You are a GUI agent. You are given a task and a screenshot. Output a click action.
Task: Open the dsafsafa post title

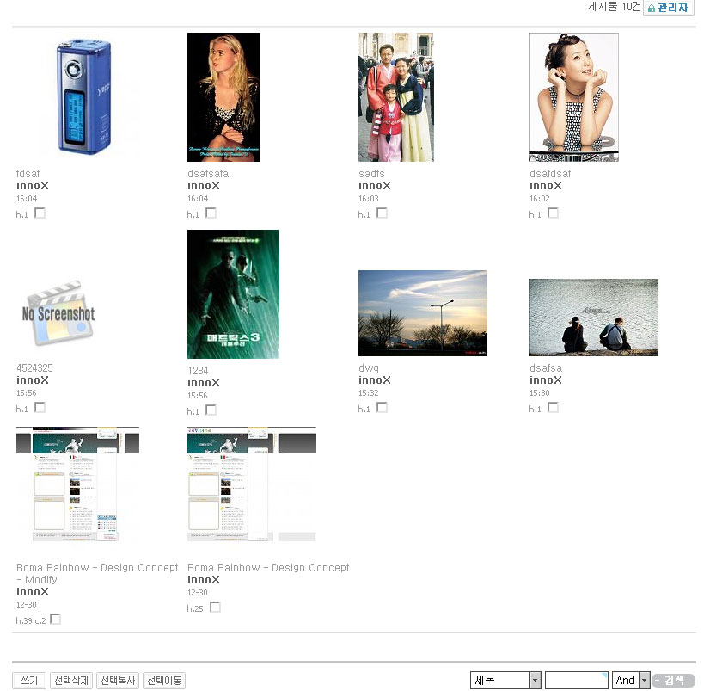click(x=208, y=174)
